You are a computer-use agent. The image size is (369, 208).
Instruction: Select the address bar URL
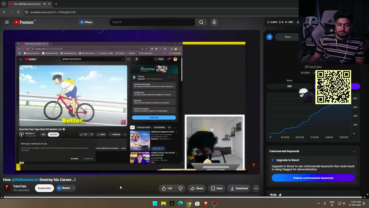pyautogui.click(x=53, y=12)
